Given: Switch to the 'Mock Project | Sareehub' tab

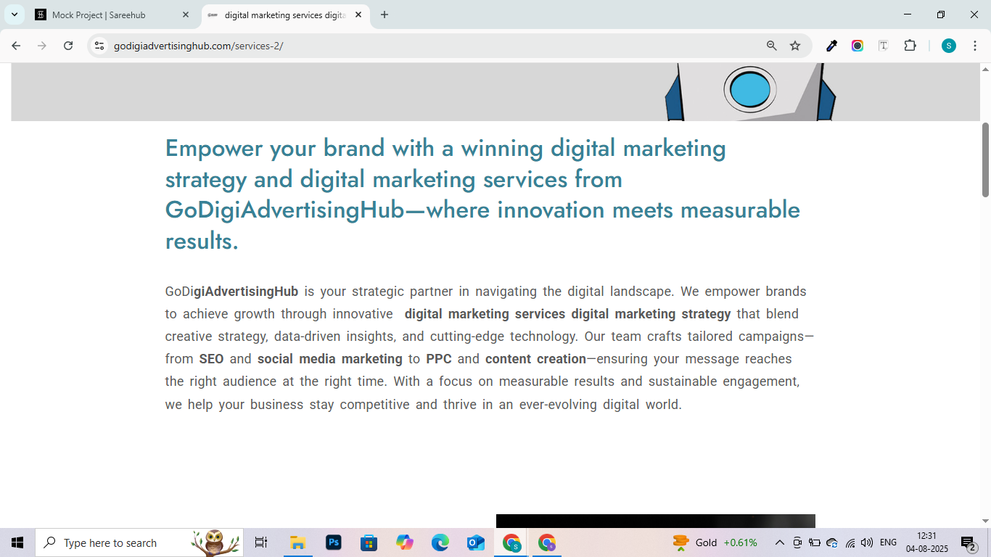Looking at the screenshot, I should (x=109, y=15).
